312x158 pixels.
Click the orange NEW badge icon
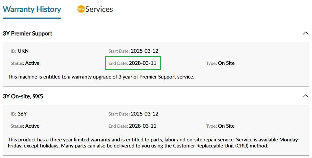point(81,9)
